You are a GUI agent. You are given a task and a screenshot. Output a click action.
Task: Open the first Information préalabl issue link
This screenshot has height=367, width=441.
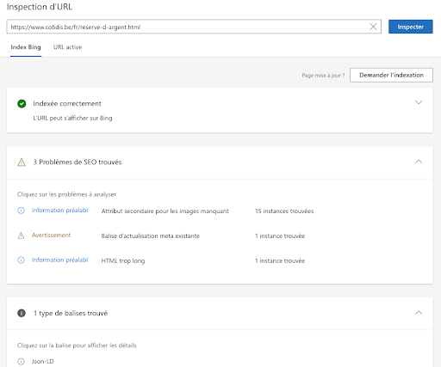click(x=60, y=211)
